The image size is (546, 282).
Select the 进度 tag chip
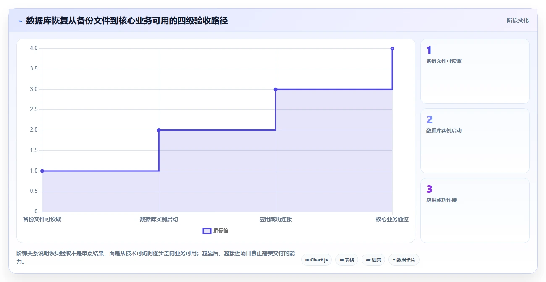coord(373,260)
